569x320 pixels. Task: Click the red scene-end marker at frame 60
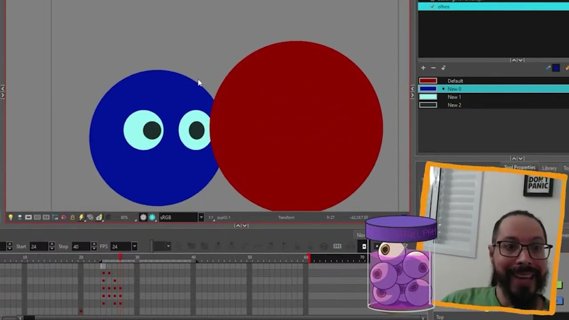pyautogui.click(x=309, y=258)
